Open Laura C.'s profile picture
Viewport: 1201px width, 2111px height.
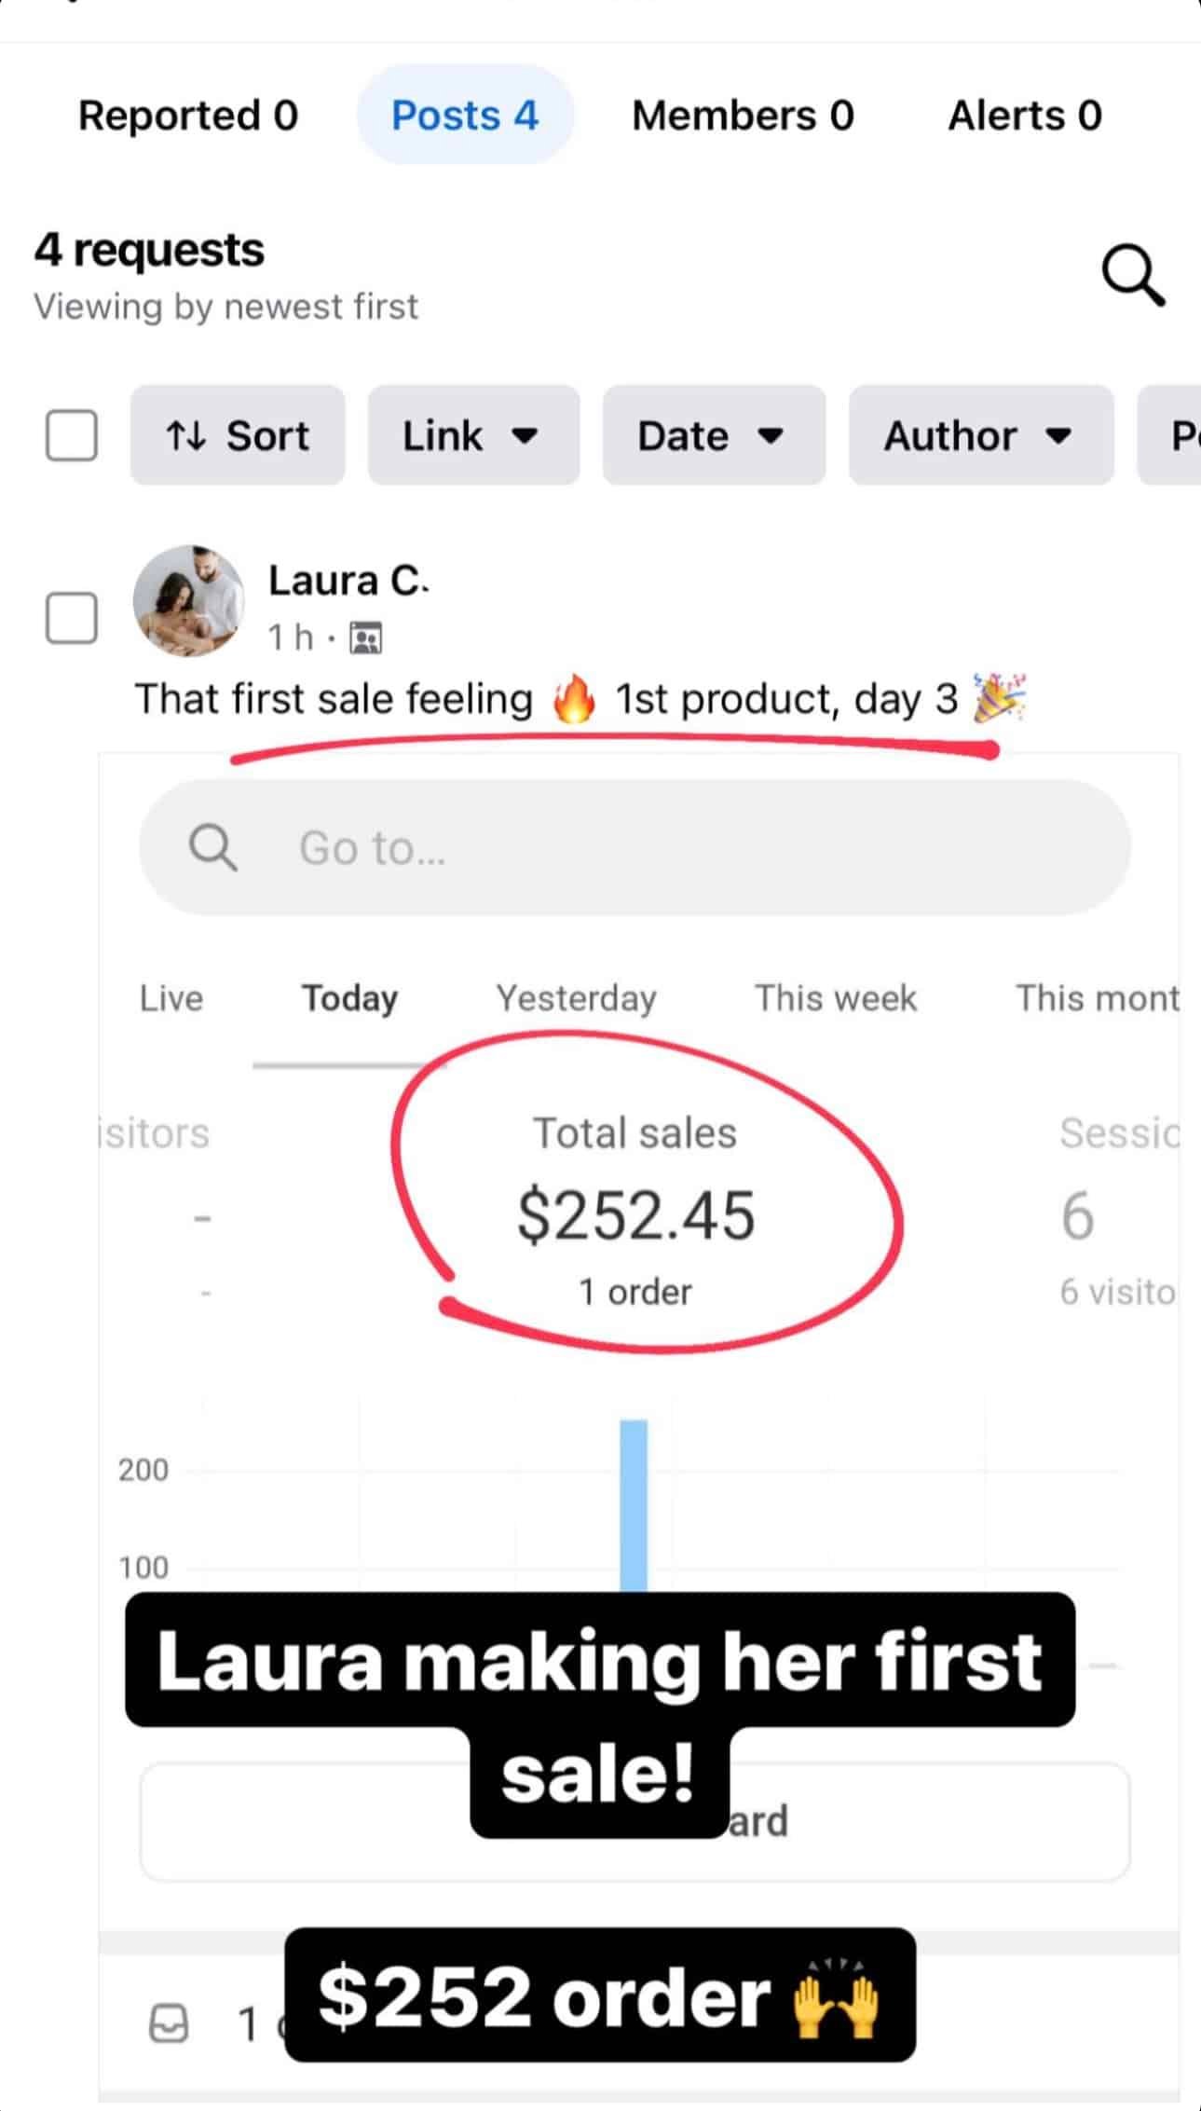tap(189, 601)
